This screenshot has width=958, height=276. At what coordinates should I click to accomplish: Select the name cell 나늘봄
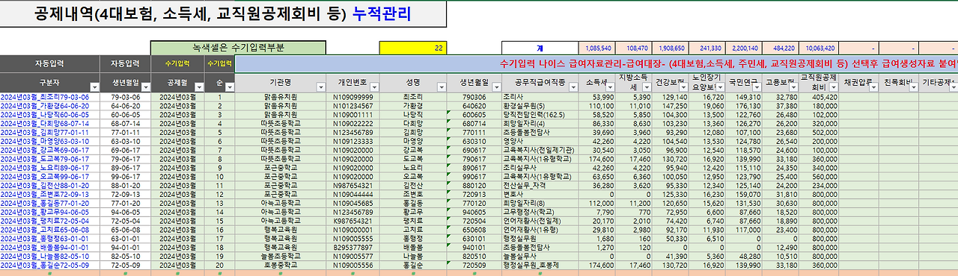coord(414,256)
